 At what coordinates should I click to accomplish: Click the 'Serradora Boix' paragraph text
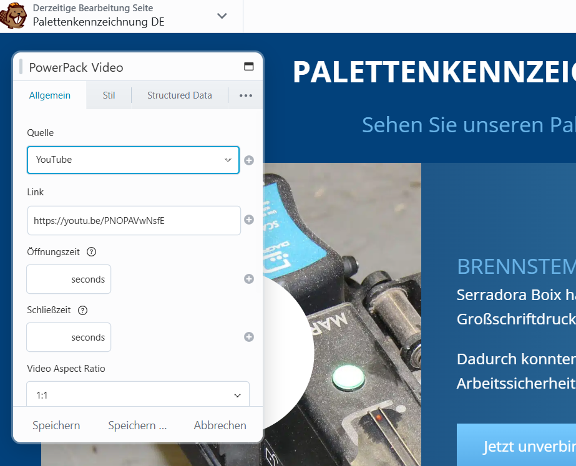[x=516, y=295]
